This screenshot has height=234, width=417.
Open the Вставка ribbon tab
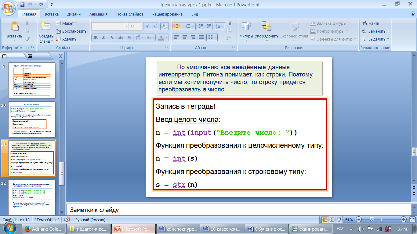[52, 14]
